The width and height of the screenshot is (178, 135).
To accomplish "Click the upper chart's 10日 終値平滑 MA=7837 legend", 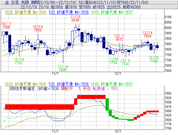I will point(112,12).
